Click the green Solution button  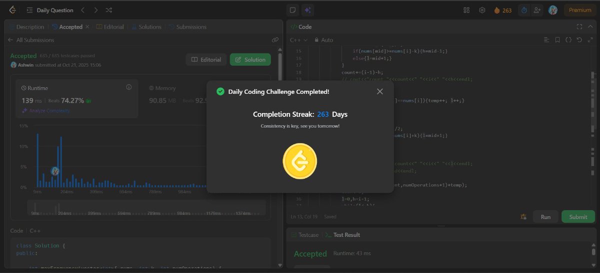(250, 59)
